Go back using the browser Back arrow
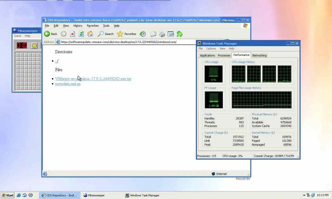This screenshot has height=199, width=332. (51, 34)
